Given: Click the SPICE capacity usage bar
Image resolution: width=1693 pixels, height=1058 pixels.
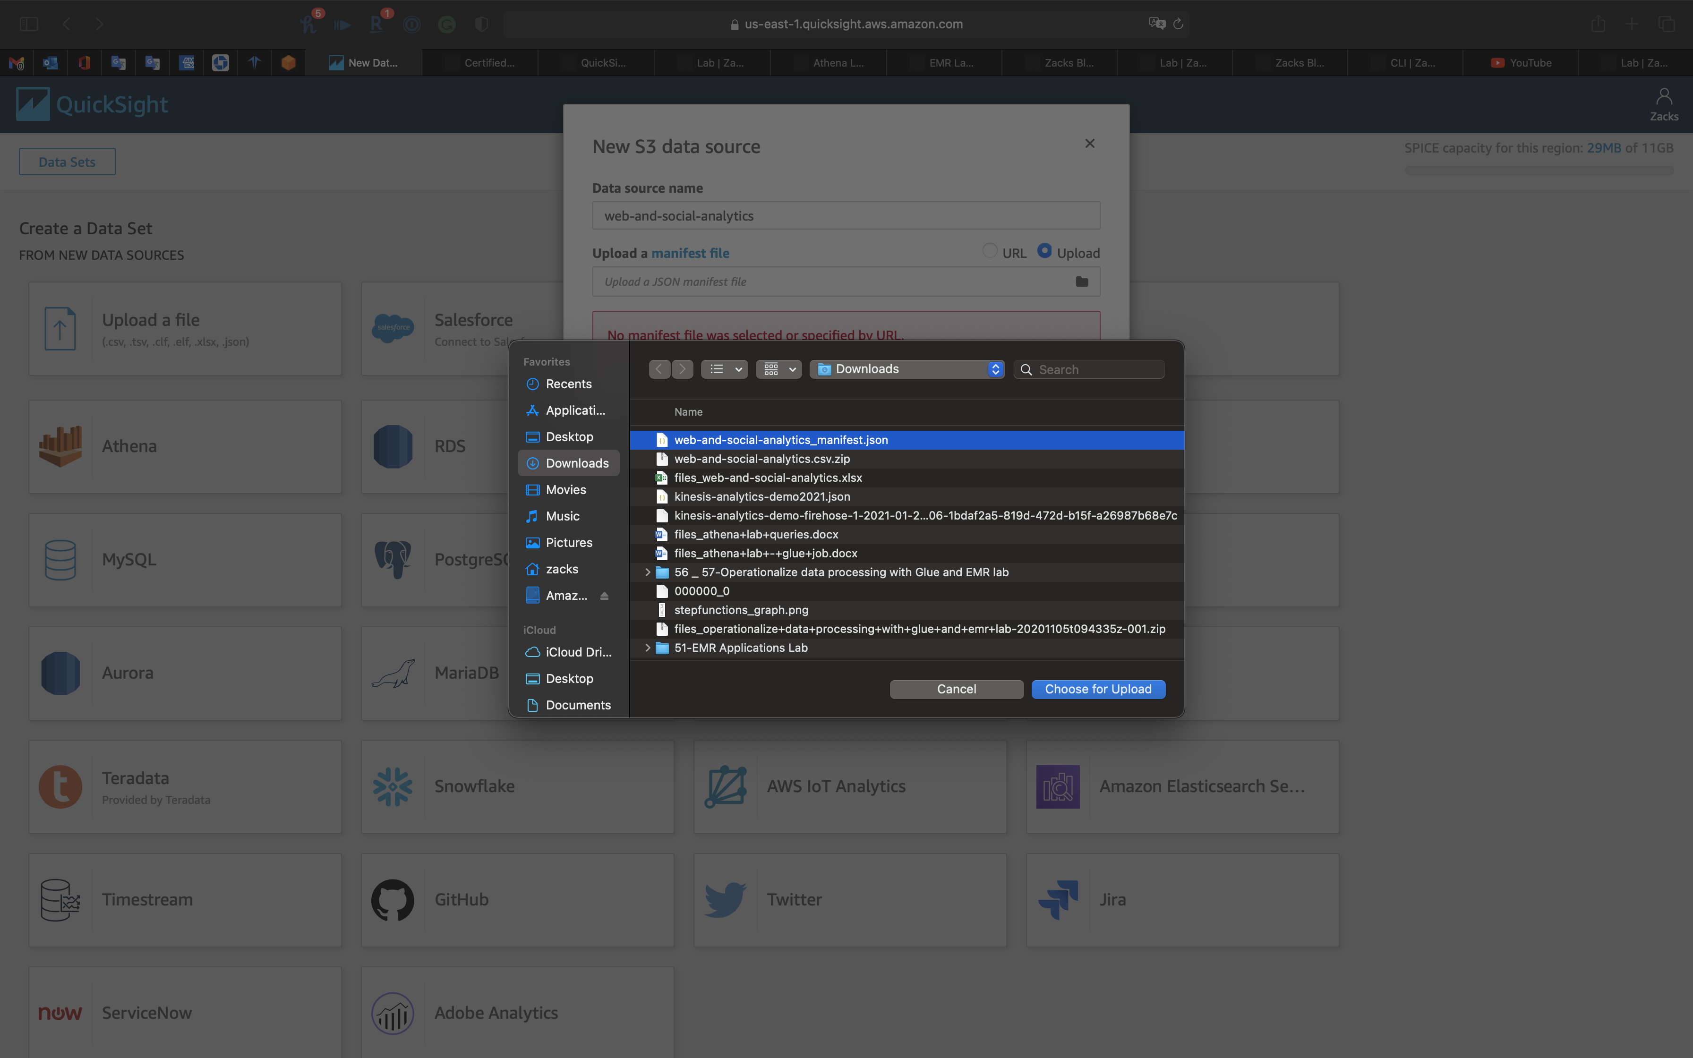Looking at the screenshot, I should pos(1539,170).
